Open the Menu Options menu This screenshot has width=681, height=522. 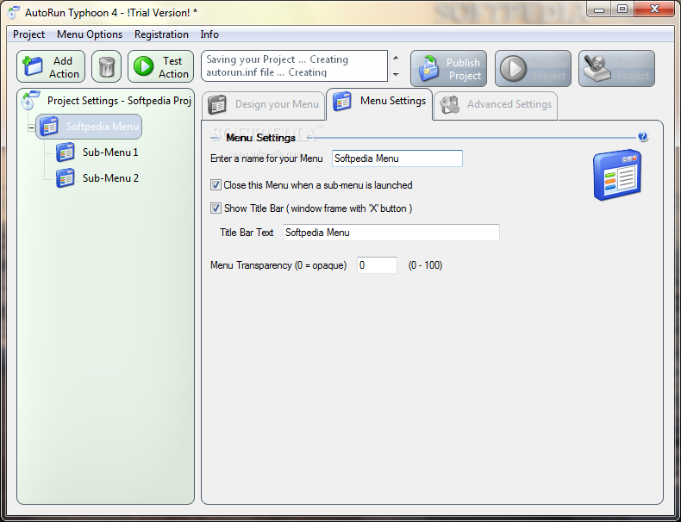(x=90, y=34)
